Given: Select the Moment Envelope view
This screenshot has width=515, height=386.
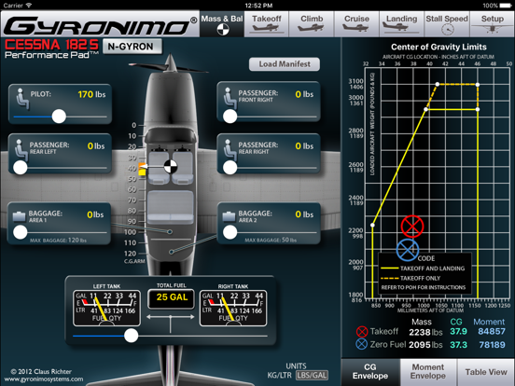Looking at the screenshot, I should [428, 372].
